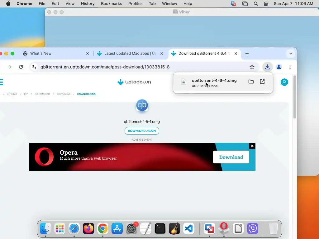Open the Bookmarks menu
Viewport: 319px width, 239px height.
pos(111,4)
